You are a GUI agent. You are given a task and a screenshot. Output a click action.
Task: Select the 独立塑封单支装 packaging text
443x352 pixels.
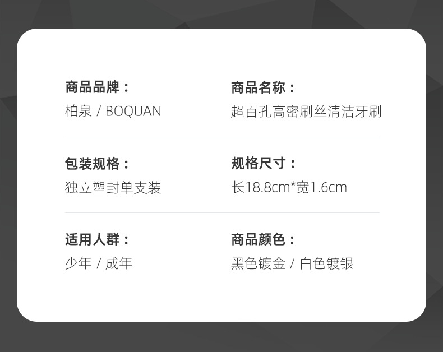[x=113, y=187]
